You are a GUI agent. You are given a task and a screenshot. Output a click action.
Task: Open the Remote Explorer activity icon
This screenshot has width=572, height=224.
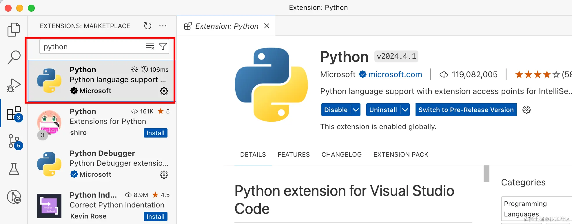click(14, 197)
